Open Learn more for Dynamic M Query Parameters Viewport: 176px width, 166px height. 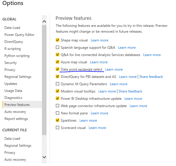[119, 84]
